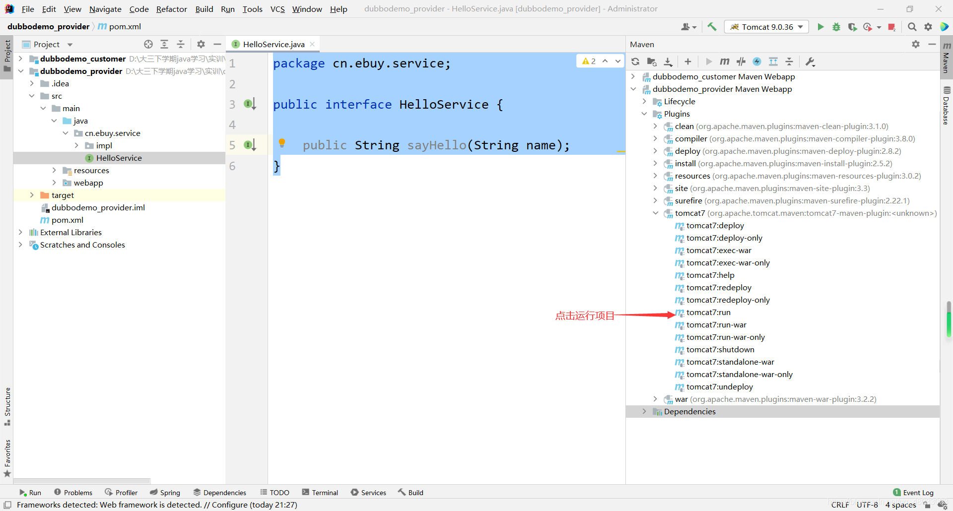Click implementation gutter icon on line 3
Image resolution: width=953 pixels, height=511 pixels.
pos(250,104)
